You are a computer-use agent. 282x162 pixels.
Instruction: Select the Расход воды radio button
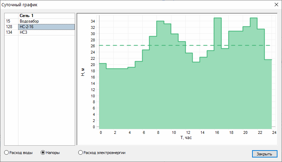click(7, 152)
